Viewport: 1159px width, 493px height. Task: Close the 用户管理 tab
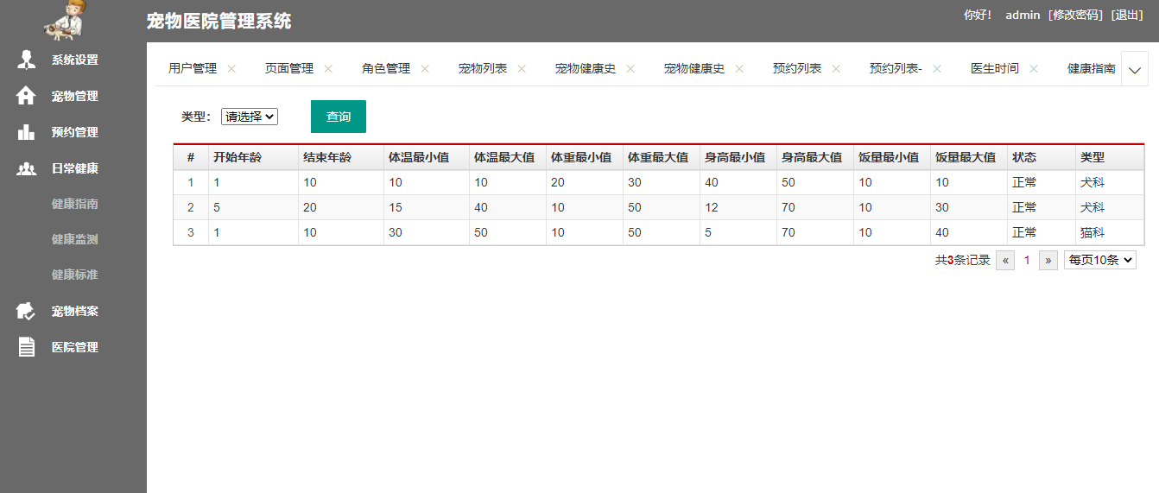point(231,68)
